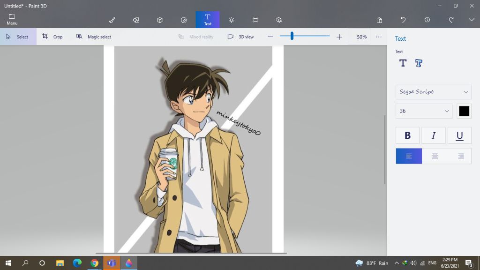This screenshot has width=480, height=270.
Task: Click the horizontal canvas scrollbar
Action: 191,254
